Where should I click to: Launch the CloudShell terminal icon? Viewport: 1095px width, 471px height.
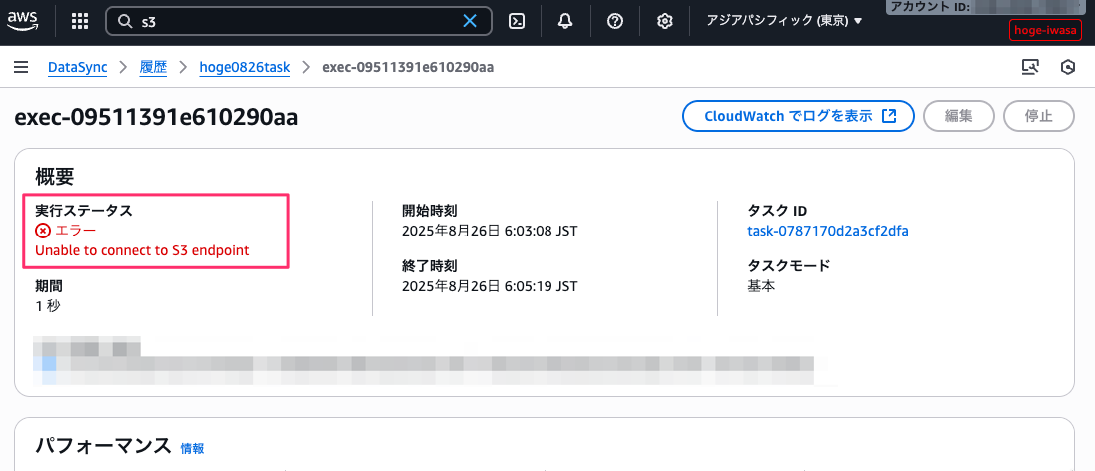coord(517,21)
